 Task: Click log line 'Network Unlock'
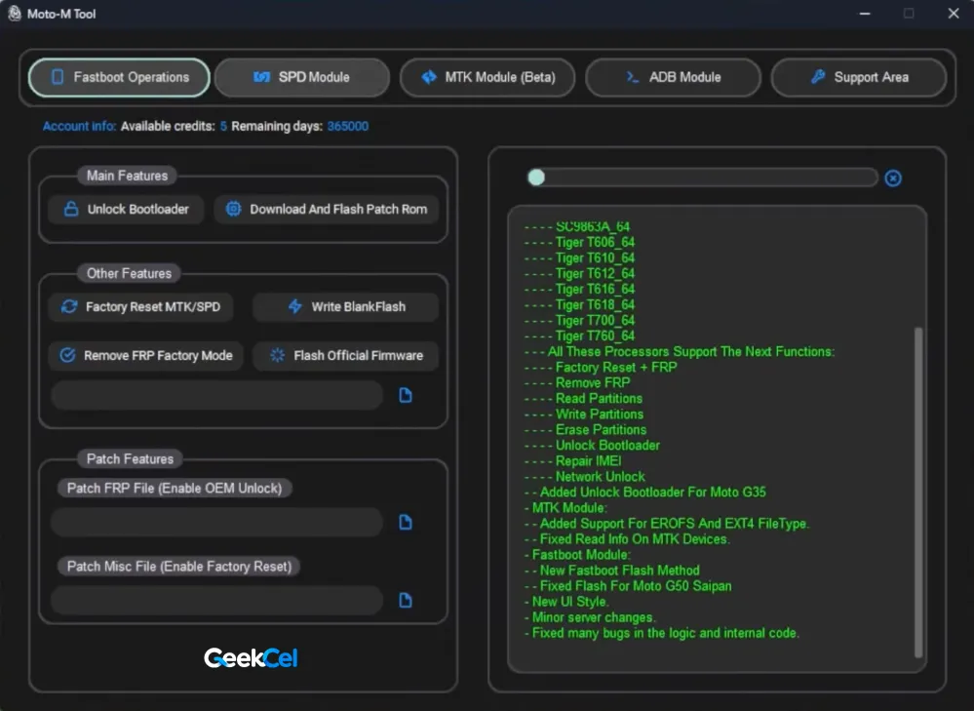(600, 477)
